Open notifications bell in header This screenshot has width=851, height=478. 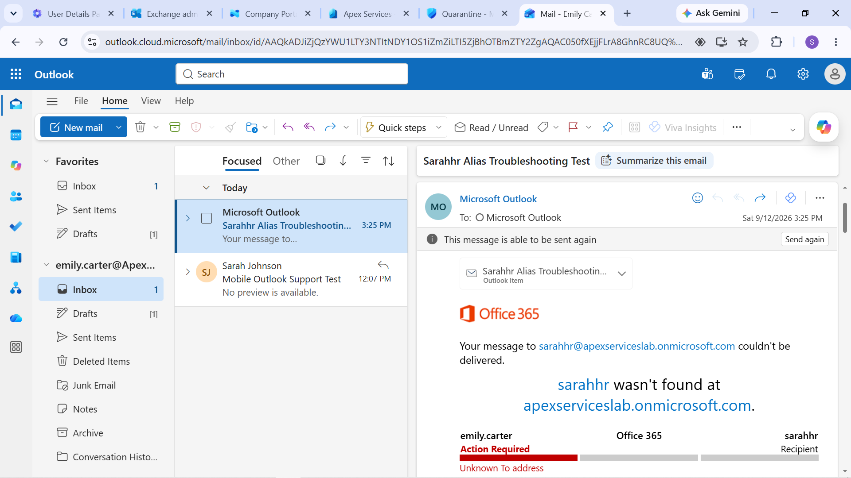(771, 74)
